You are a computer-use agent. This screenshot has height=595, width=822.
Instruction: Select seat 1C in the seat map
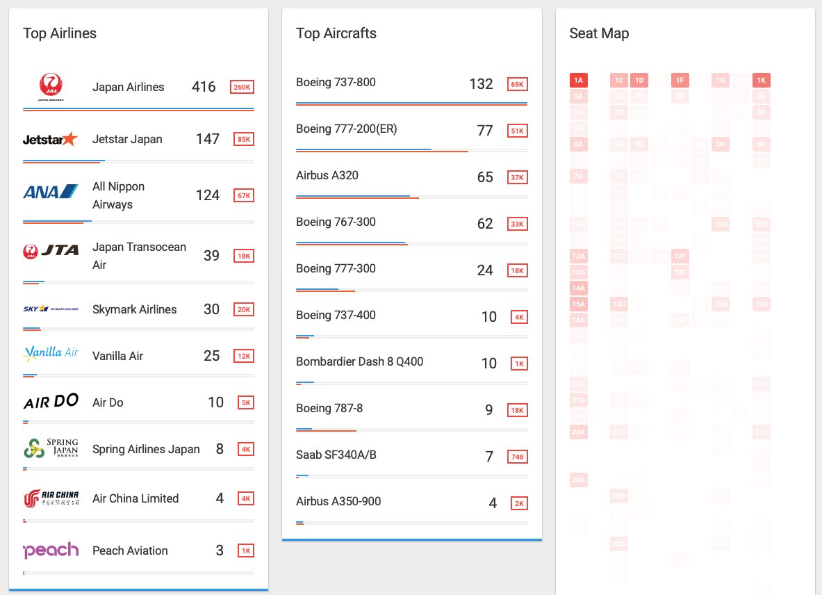click(619, 80)
